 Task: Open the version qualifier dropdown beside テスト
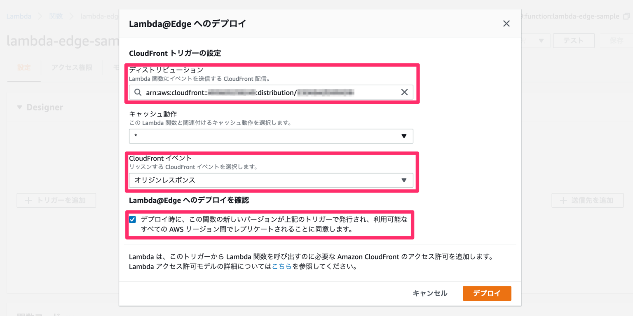point(540,40)
